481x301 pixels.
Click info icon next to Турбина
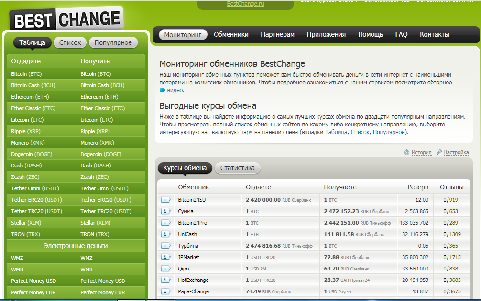coord(165,246)
